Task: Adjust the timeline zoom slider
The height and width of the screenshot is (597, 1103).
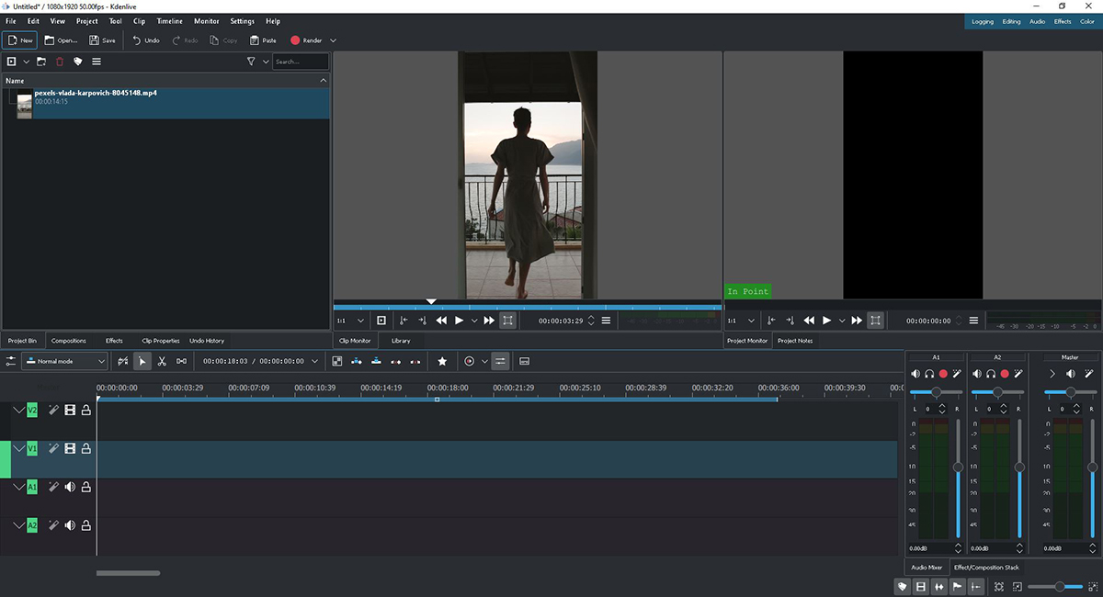Action: (x=1054, y=586)
